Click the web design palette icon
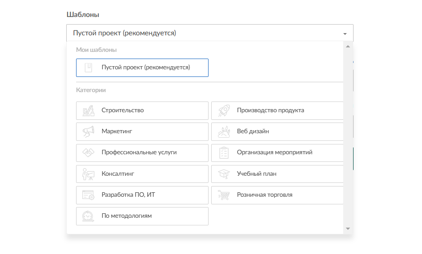 click(x=224, y=131)
